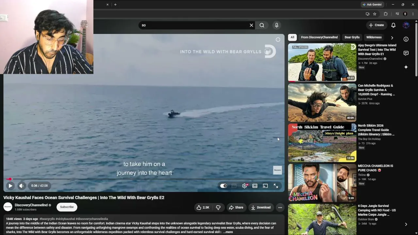Toggle closed captions in the player

pyautogui.click(x=234, y=186)
